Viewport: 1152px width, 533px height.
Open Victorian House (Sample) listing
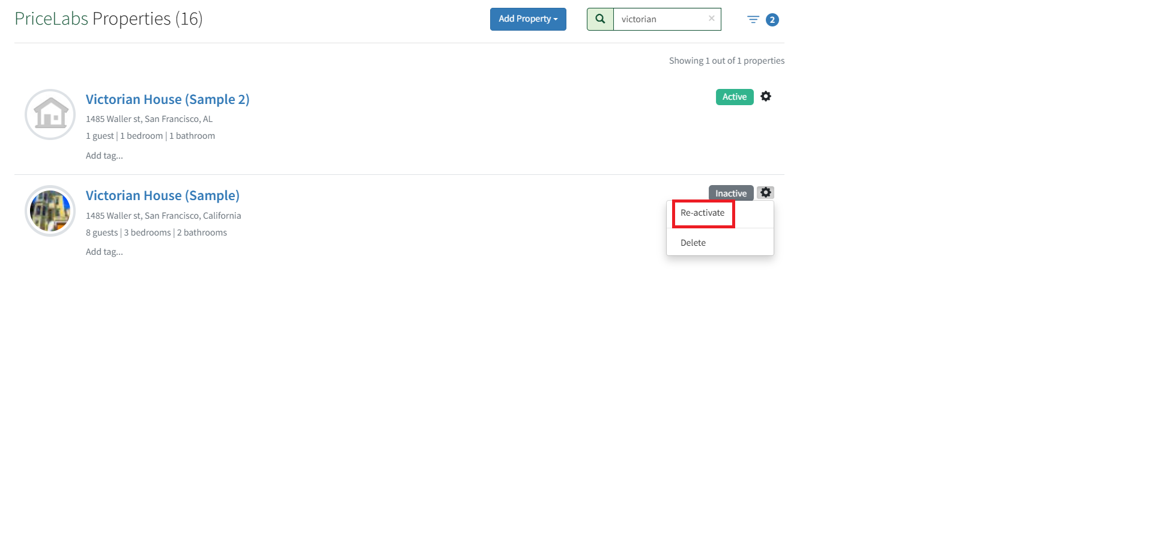(162, 196)
